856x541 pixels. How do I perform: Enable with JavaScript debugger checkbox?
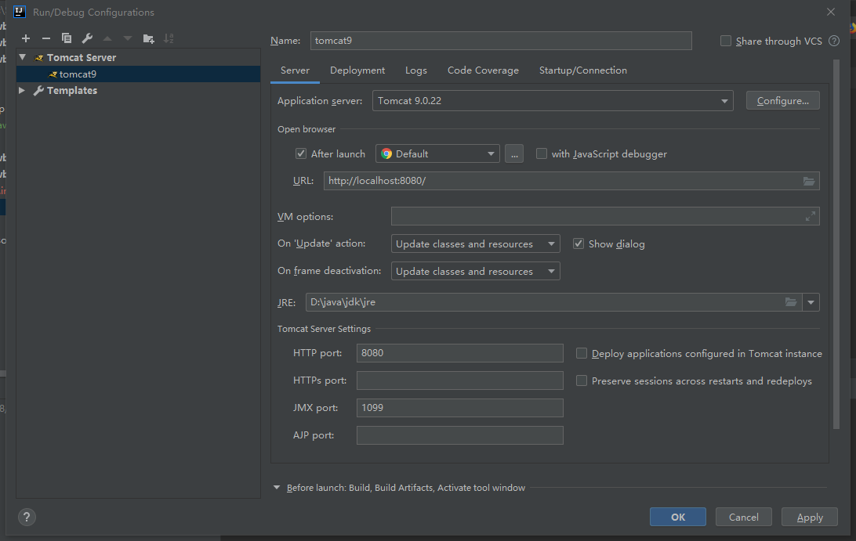(542, 154)
